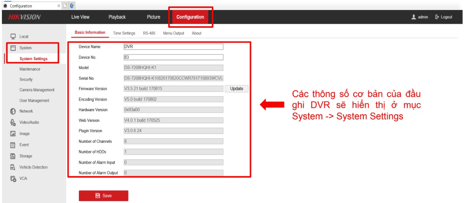
Task: Click the Vehicle Detection icon
Action: (x=13, y=167)
